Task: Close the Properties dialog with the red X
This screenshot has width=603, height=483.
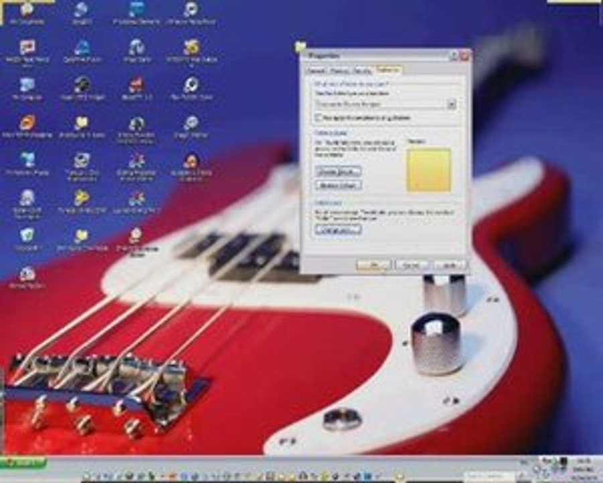Action: pos(464,56)
